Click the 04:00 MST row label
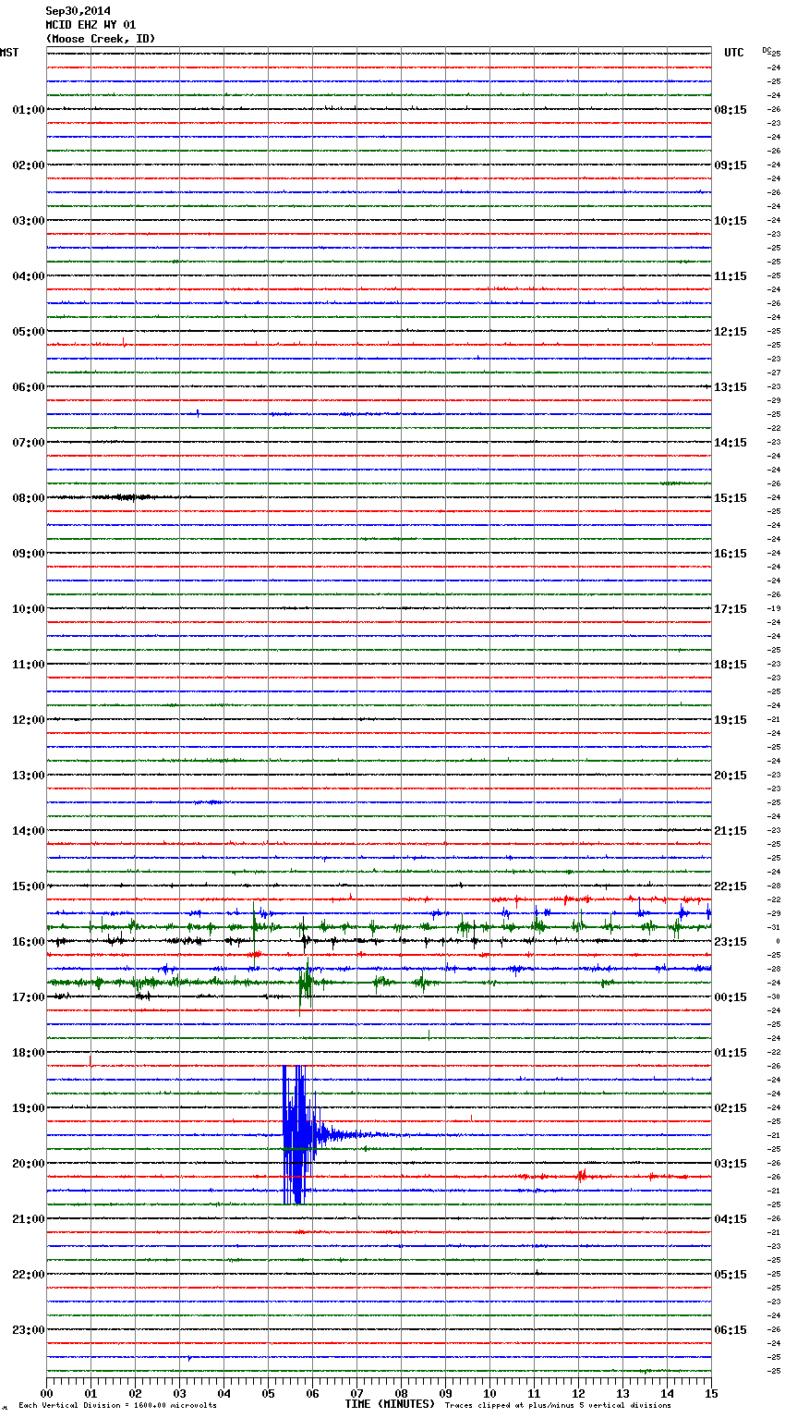Image resolution: width=785 pixels, height=1418 pixels. (x=29, y=276)
